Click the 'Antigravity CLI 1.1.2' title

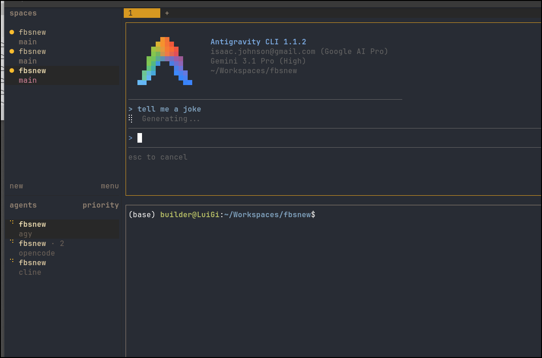click(x=258, y=42)
